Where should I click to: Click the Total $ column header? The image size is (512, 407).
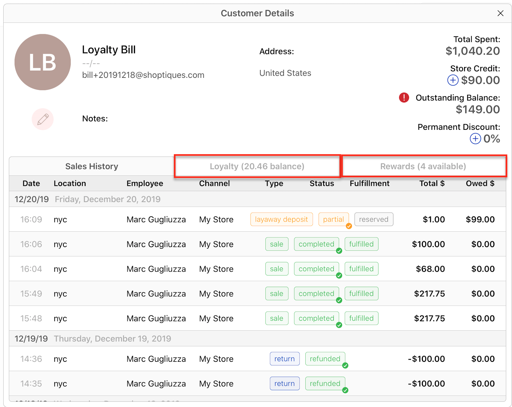click(432, 183)
